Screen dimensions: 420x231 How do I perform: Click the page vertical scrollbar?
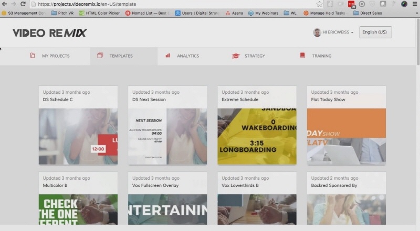[x=418, y=41]
